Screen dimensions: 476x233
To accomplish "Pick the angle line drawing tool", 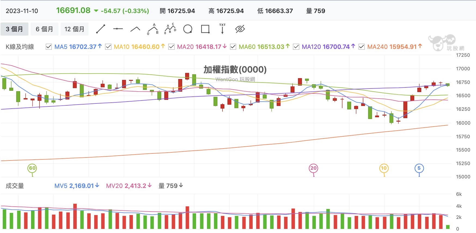I will coord(135,29).
